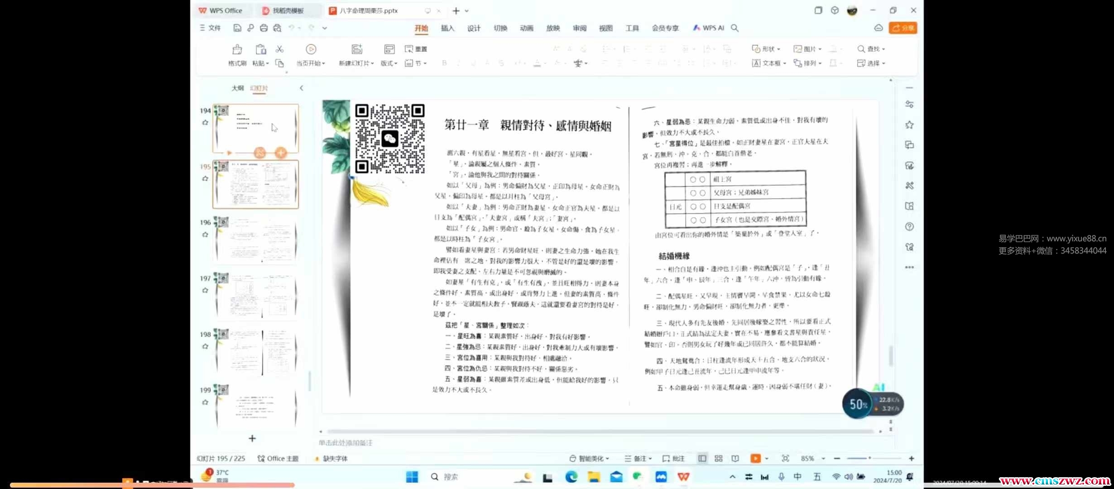
Task: Toggle star mark on slide 196
Action: pos(205,235)
